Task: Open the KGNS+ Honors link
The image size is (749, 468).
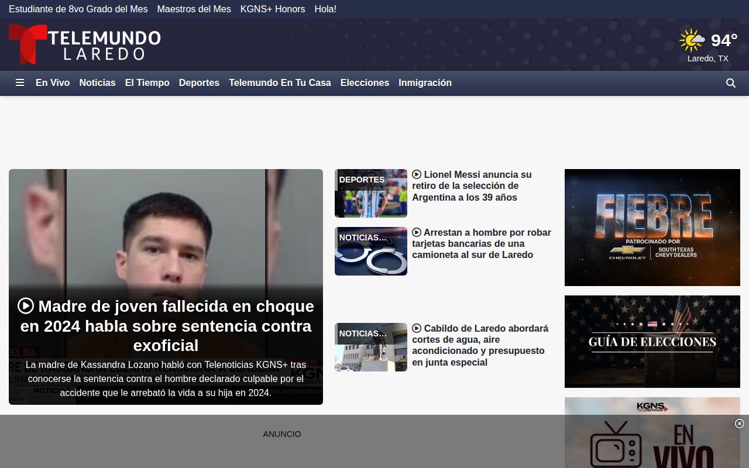Action: (x=273, y=9)
